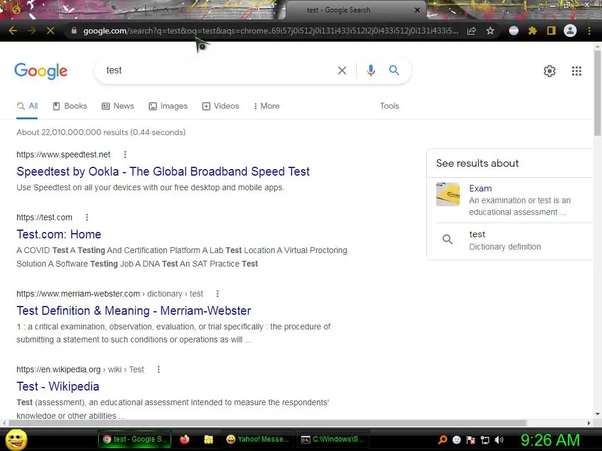Click the https://www.speedtest.net URL text
The width and height of the screenshot is (602, 451).
click(63, 154)
